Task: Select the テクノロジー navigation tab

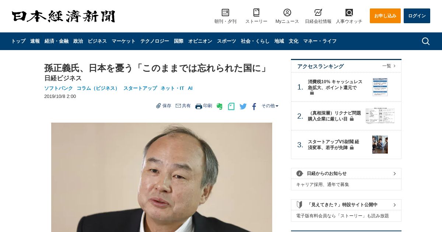Action: [x=155, y=41]
